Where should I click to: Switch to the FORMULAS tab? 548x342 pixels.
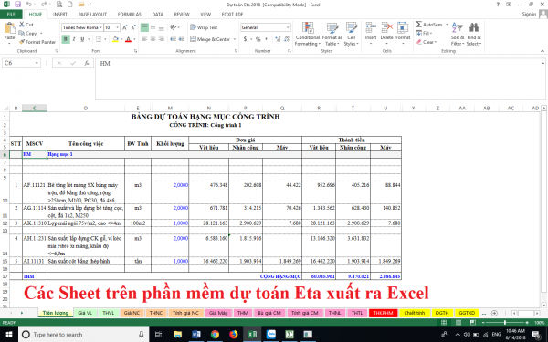click(130, 15)
